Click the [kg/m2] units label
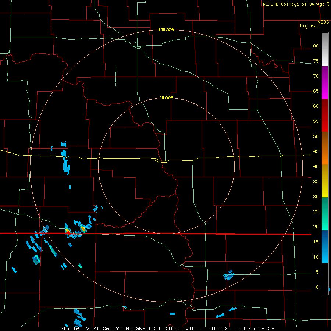The image size is (331, 331). (x=309, y=26)
